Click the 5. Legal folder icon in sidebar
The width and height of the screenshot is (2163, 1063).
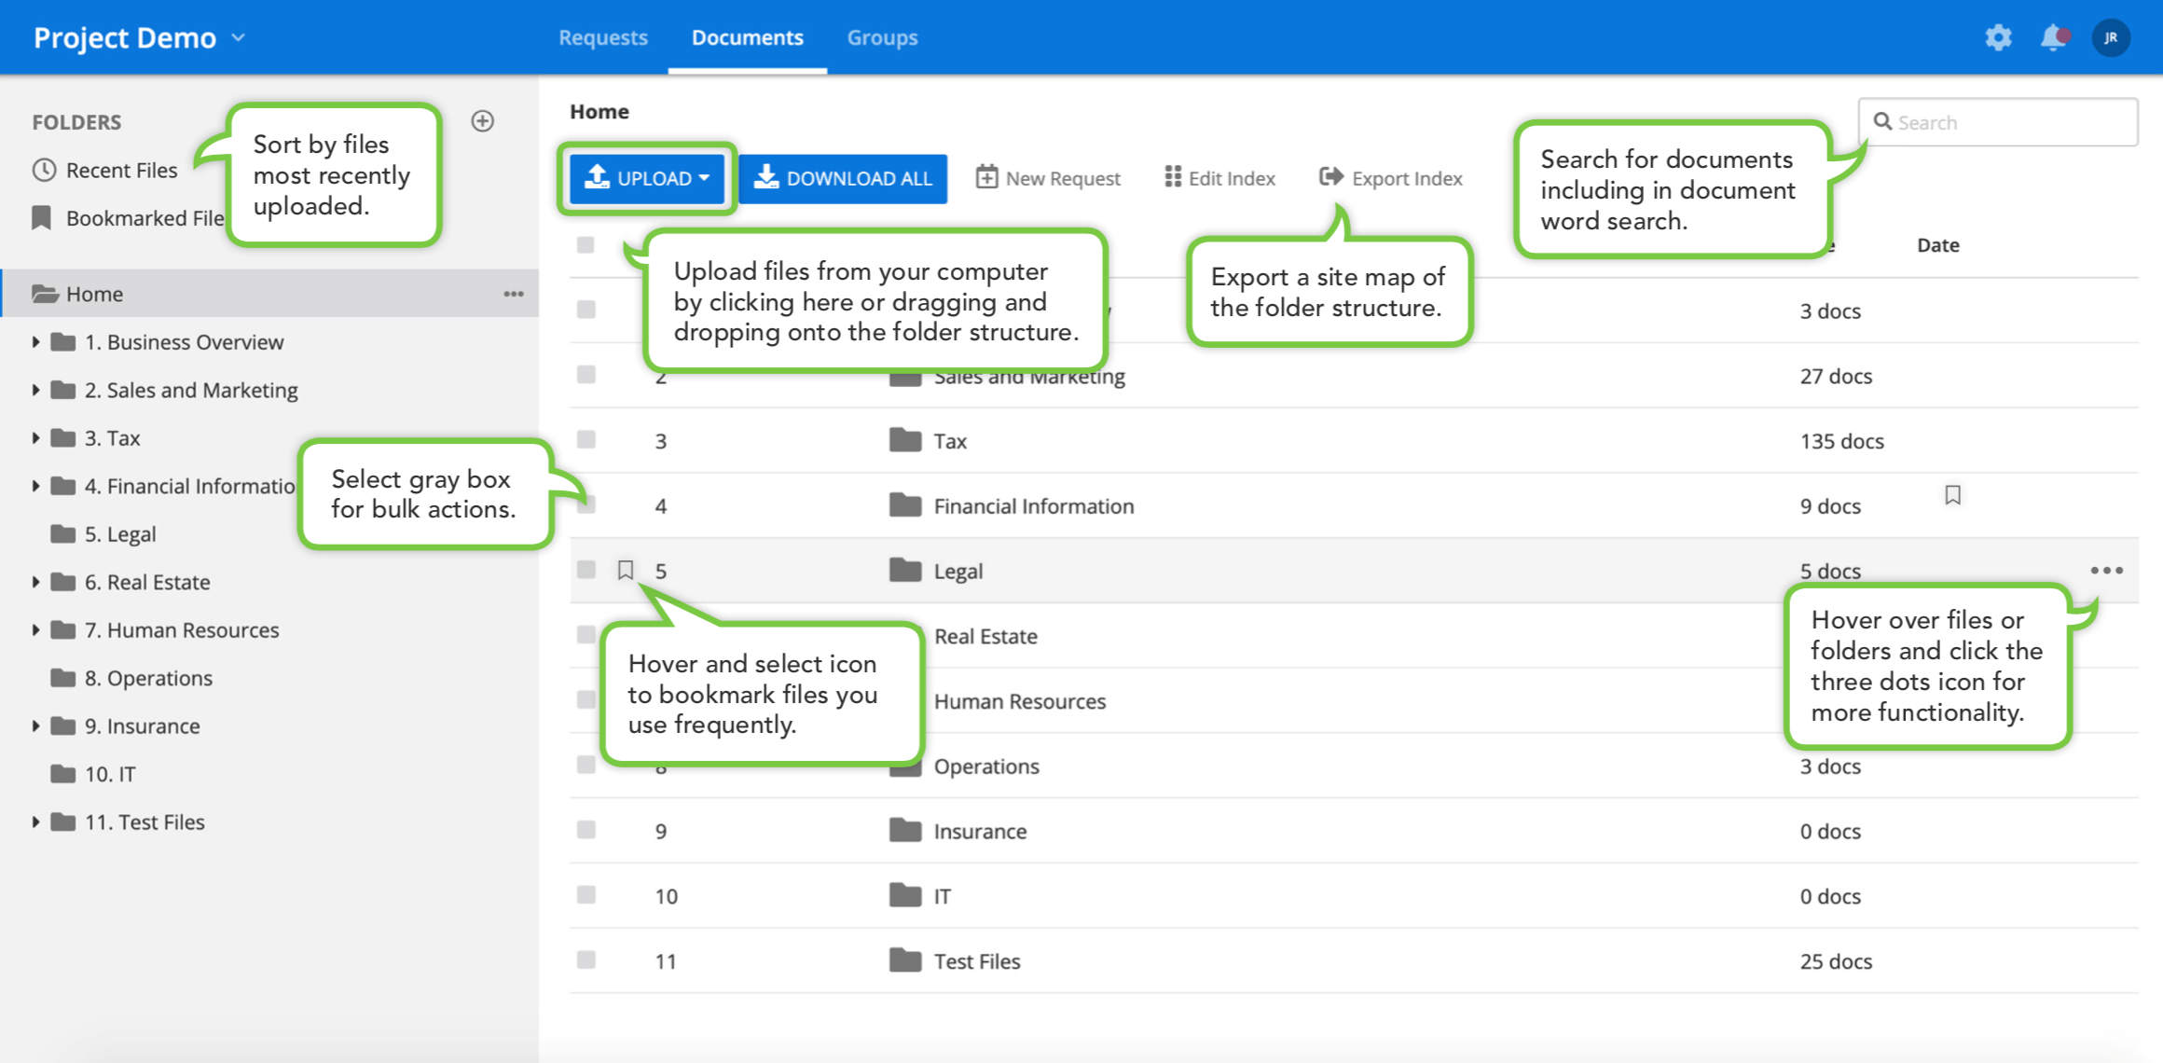click(x=62, y=534)
